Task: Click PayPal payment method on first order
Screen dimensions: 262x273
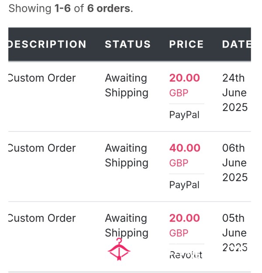Action: (x=184, y=115)
